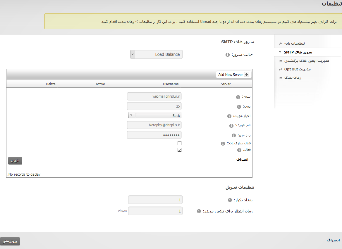This screenshot has width=342, height=249.
Task: Click into the پورت input field
Action: click(x=154, y=106)
